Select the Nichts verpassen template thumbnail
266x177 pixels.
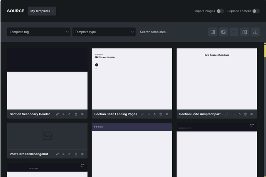point(132,79)
